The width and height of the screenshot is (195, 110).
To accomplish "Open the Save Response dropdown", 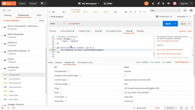I will [x=183, y=62].
